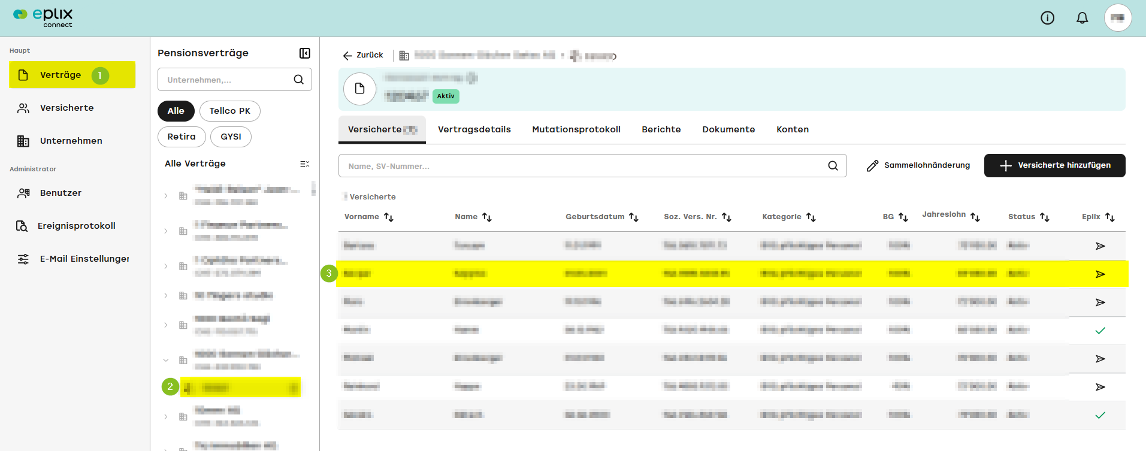Open the Konten tab

coord(793,129)
